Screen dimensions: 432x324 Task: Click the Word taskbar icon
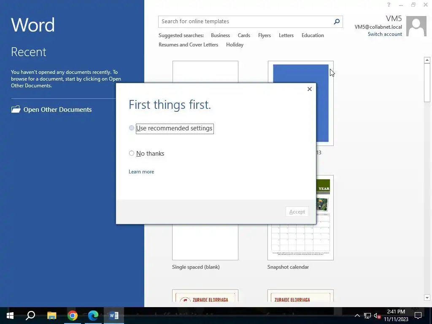point(114,316)
